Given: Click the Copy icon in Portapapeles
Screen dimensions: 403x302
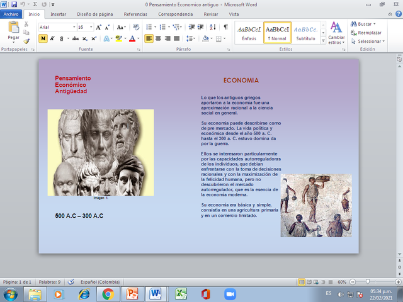Looking at the screenshot, I should click(26, 33).
